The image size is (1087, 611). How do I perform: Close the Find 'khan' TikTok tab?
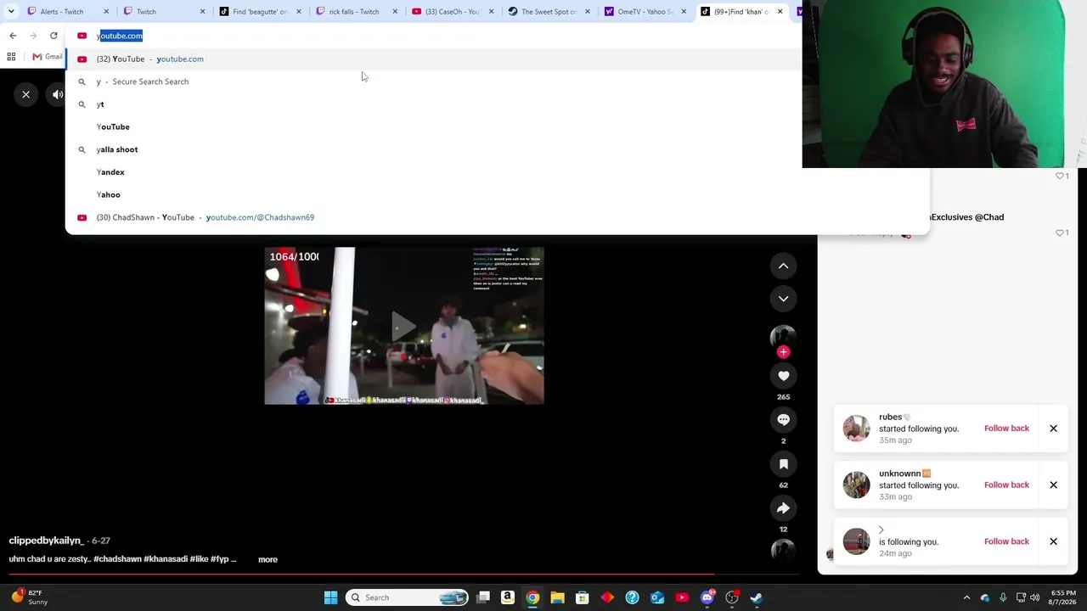pyautogui.click(x=780, y=12)
